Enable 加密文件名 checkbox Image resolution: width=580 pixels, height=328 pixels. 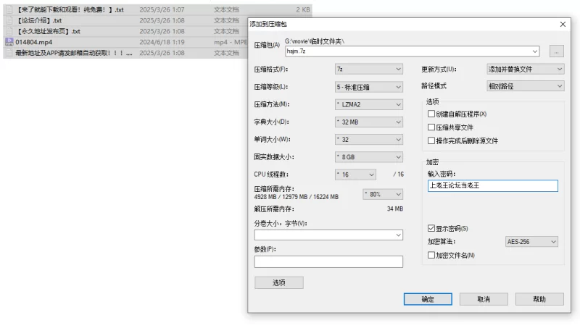pyautogui.click(x=432, y=255)
